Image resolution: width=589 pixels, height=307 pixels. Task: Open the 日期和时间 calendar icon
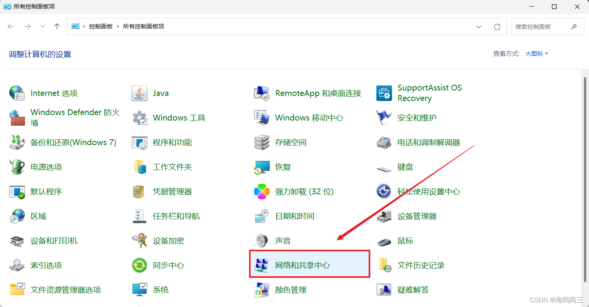262,216
